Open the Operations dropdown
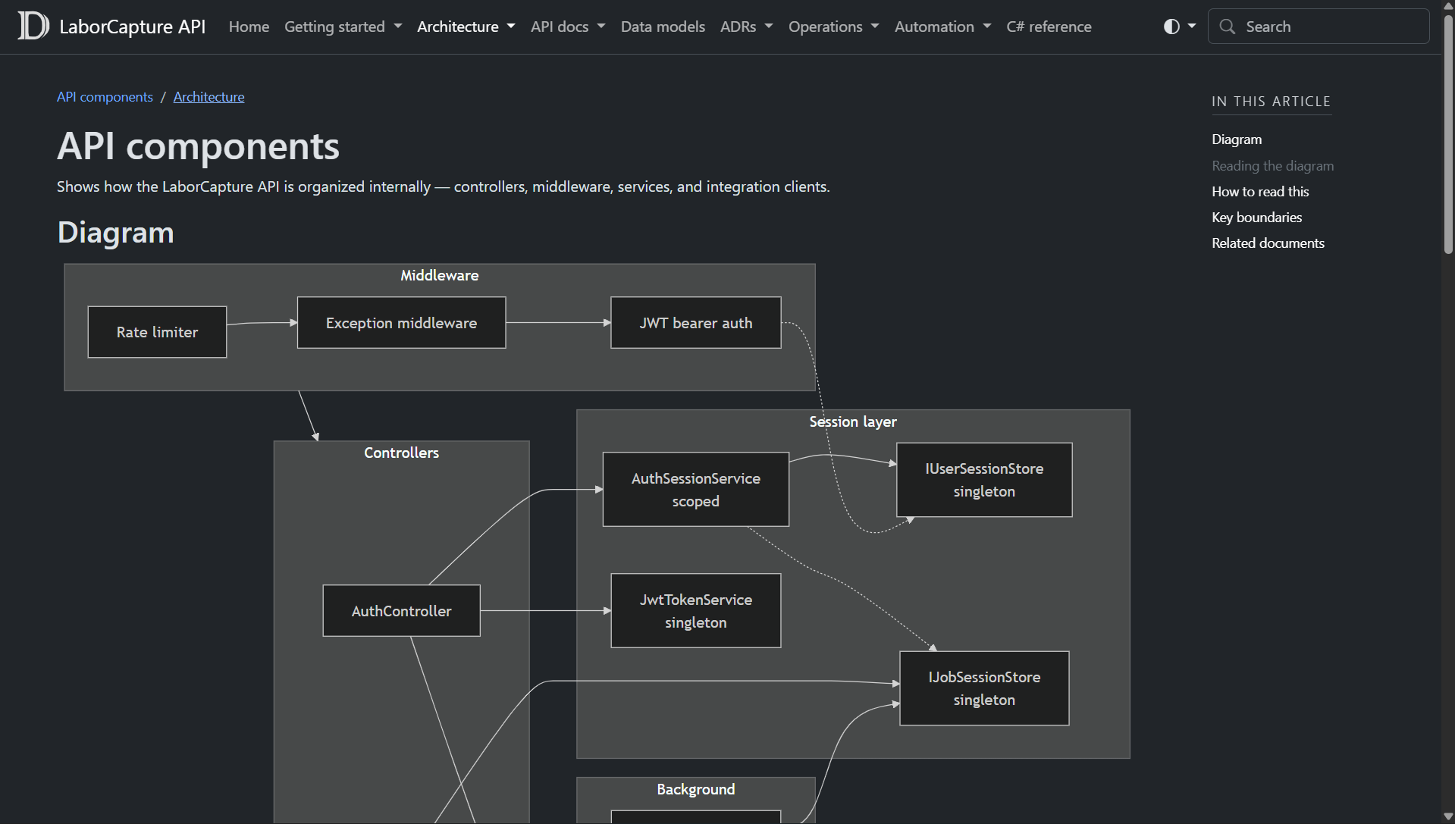The height and width of the screenshot is (824, 1455). coord(833,27)
